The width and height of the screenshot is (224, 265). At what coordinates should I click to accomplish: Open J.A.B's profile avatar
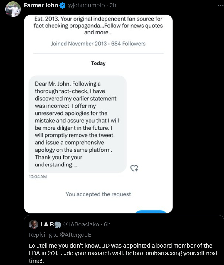pyautogui.click(x=33, y=225)
